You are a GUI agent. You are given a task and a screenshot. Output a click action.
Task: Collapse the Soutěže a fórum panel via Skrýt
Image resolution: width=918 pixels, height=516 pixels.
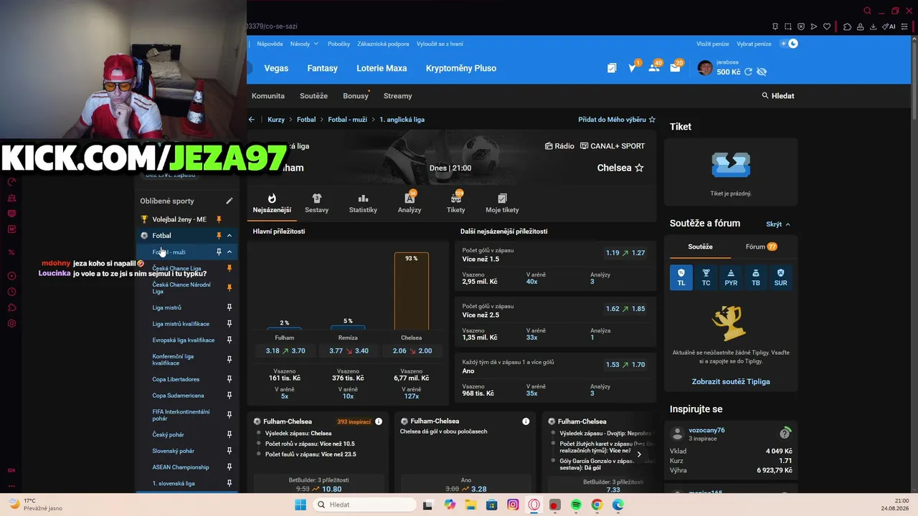(x=778, y=224)
